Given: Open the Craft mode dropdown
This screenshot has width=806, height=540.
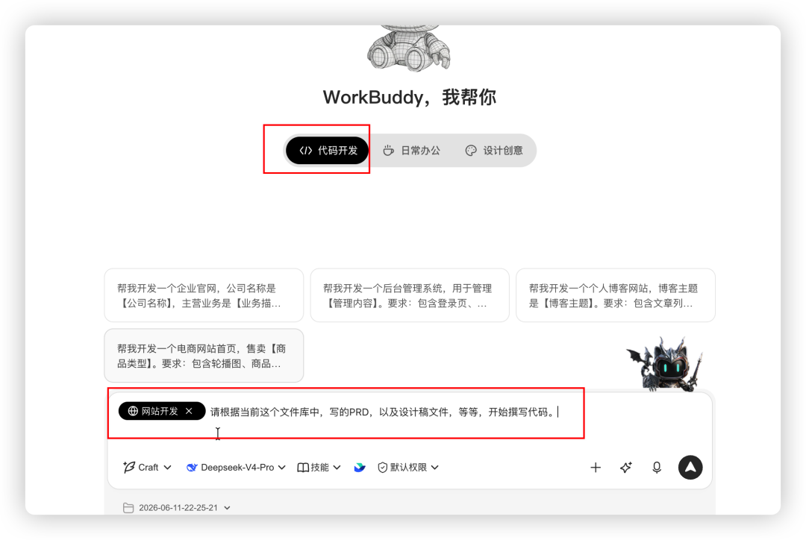Looking at the screenshot, I should (147, 468).
